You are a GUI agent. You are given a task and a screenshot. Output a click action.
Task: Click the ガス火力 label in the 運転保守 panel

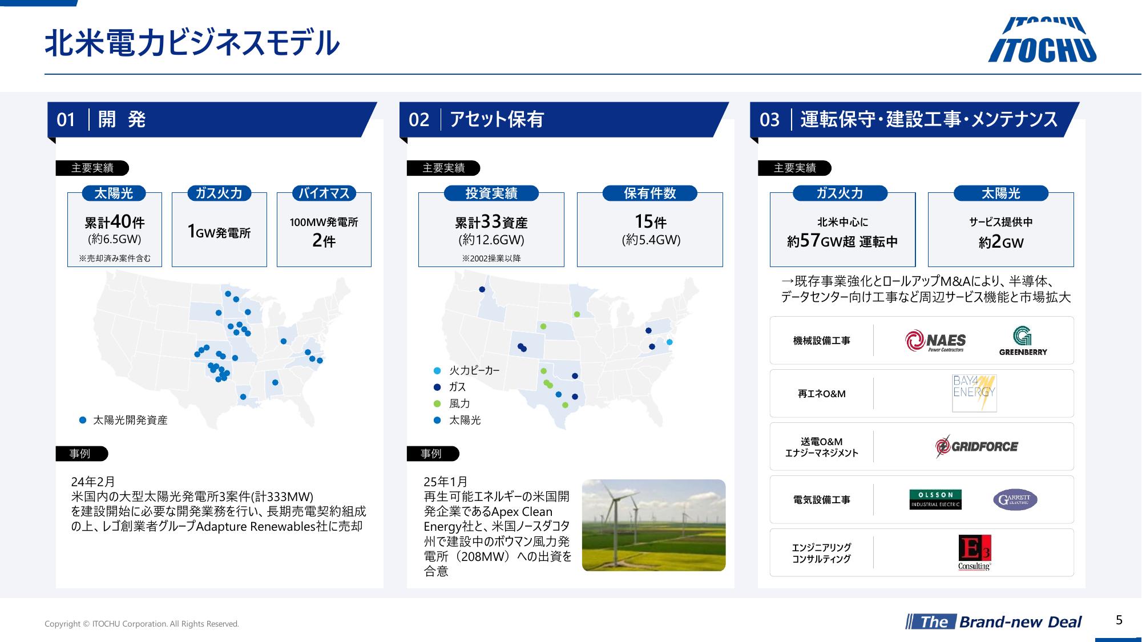[x=840, y=193]
